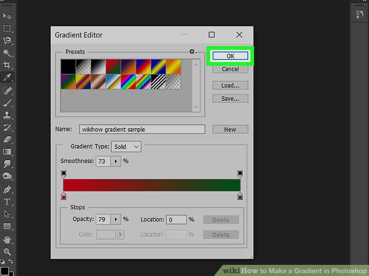Select the Magic Wand tool
The height and width of the screenshot is (276, 369).
(x=7, y=53)
